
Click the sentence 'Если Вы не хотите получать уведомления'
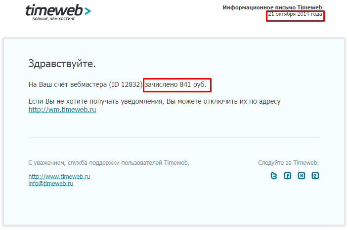pos(96,102)
